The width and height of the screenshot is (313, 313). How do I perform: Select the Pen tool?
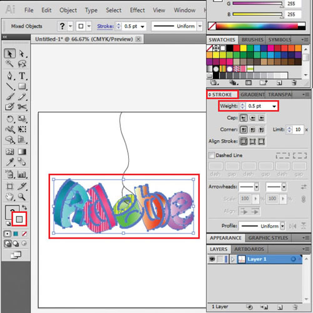point(9,76)
